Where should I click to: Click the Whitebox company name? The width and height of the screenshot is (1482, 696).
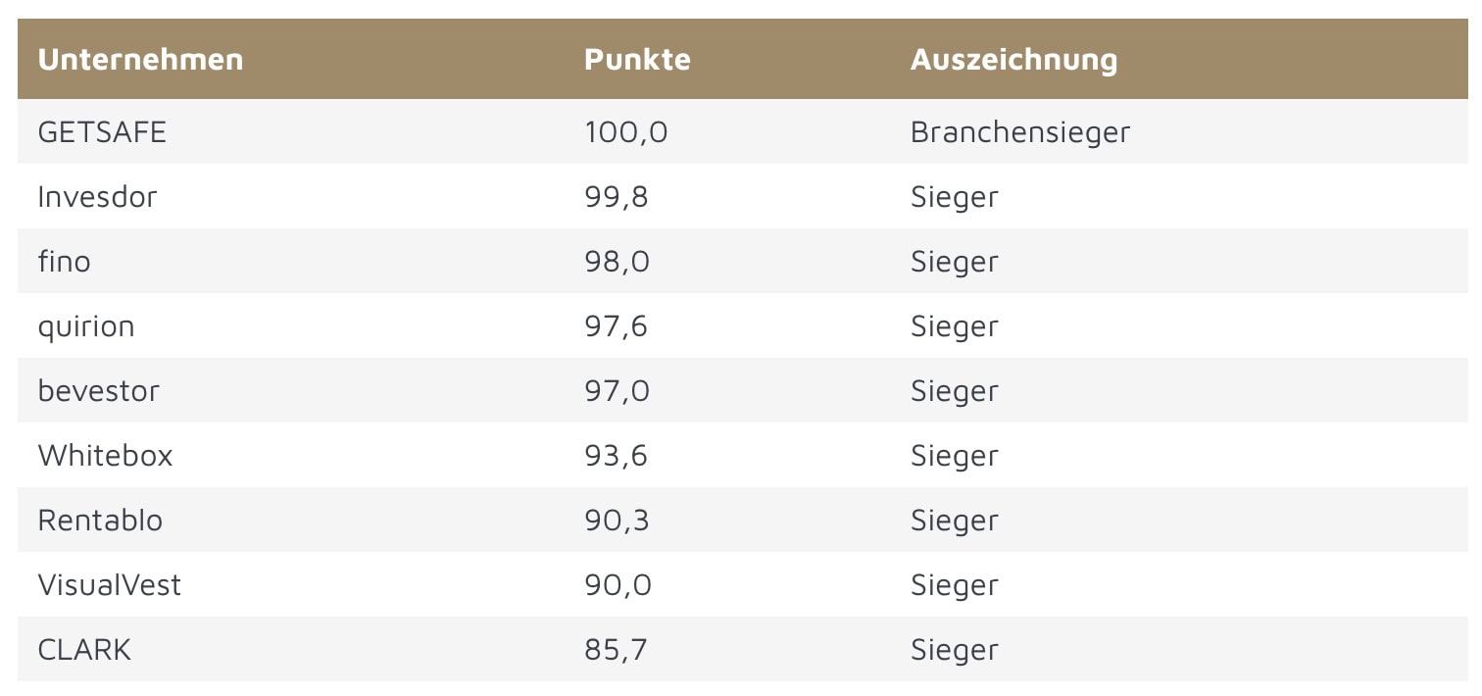[x=105, y=455]
